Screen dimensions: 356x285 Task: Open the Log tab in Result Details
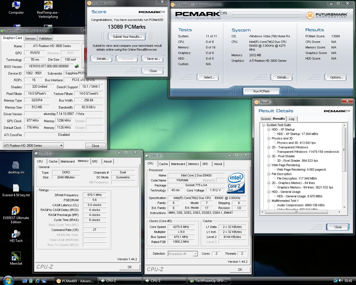click(291, 119)
